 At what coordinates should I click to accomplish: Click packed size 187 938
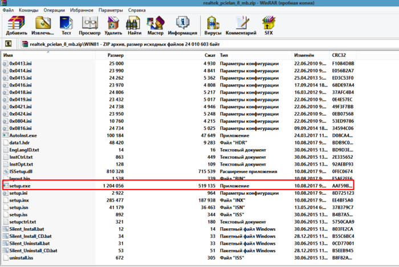click(208, 200)
